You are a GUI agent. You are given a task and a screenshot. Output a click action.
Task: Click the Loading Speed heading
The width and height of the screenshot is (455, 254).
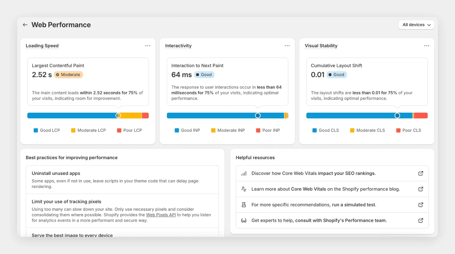[x=42, y=46]
